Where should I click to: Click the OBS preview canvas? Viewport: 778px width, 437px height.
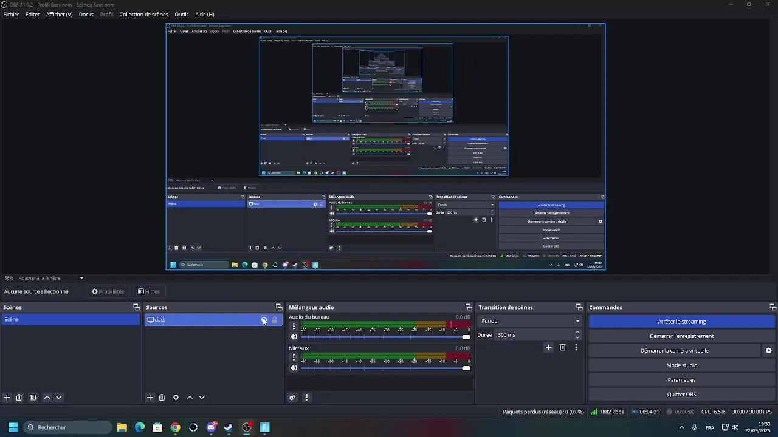point(386,147)
